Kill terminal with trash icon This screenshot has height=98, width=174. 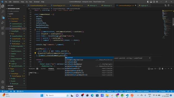pyautogui.click(x=163, y=69)
